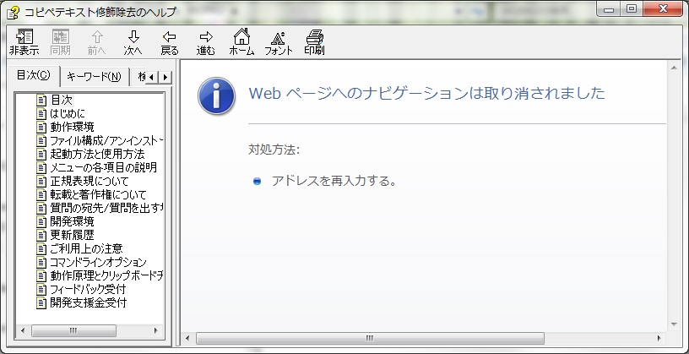Viewport: 689px width, 354px height.
Task: Select 起動方法と使用方法 topic
Action: [97, 154]
